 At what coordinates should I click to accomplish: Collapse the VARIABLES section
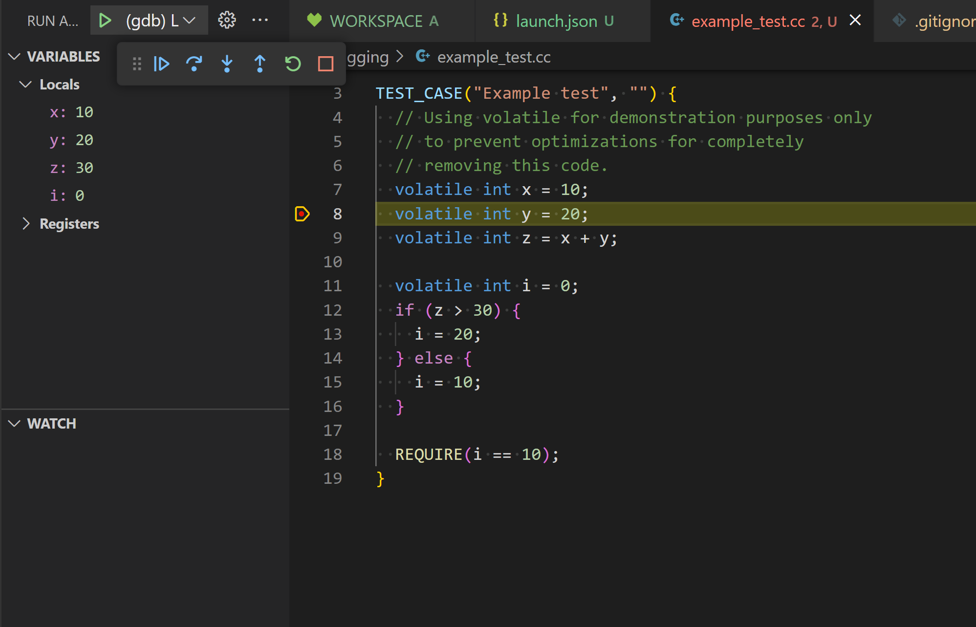15,57
